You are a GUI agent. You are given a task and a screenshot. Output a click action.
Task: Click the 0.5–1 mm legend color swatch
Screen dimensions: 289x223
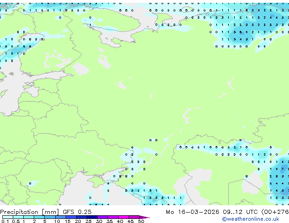coord(18,217)
